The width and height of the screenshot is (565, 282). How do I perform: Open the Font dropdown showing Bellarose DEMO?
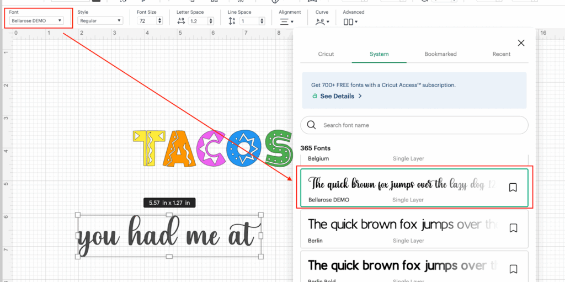tap(36, 21)
